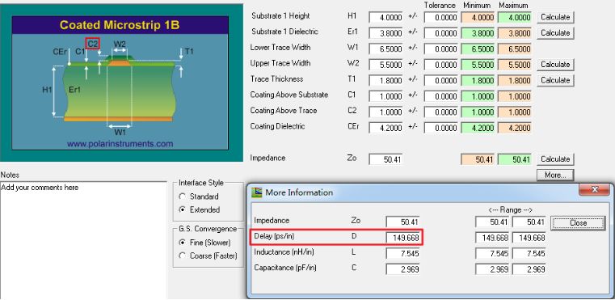
Task: Click the CEr maximum value cell
Action: tap(515, 128)
